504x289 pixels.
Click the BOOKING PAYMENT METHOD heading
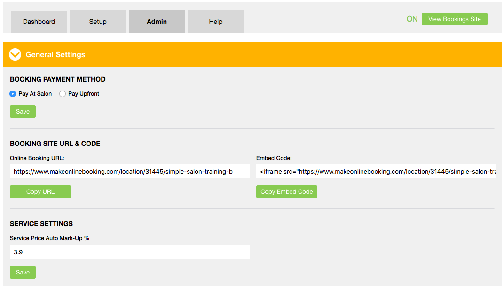click(58, 79)
